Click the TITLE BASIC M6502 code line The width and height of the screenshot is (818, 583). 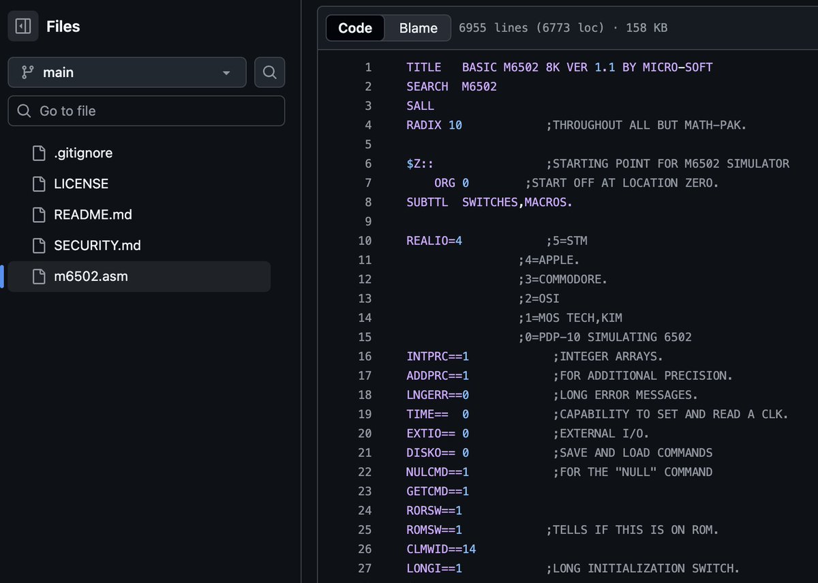[x=559, y=68]
